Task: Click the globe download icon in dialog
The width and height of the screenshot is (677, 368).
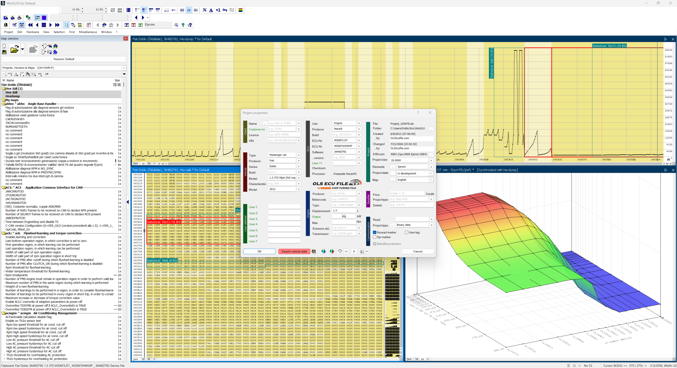Action: click(323, 251)
